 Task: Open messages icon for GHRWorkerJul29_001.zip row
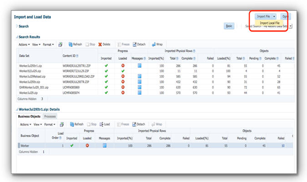pos(140,87)
